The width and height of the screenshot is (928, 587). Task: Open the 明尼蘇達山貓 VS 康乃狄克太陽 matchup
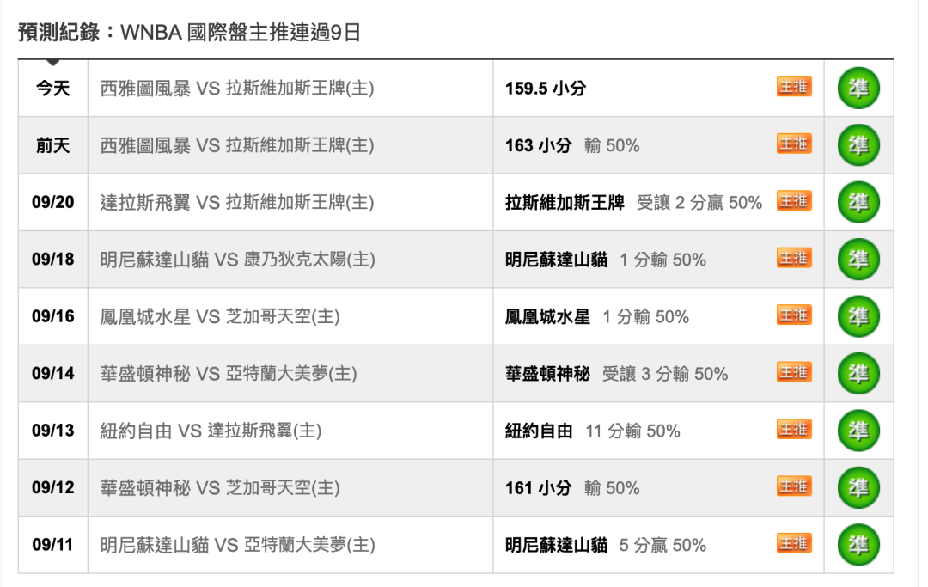[237, 260]
